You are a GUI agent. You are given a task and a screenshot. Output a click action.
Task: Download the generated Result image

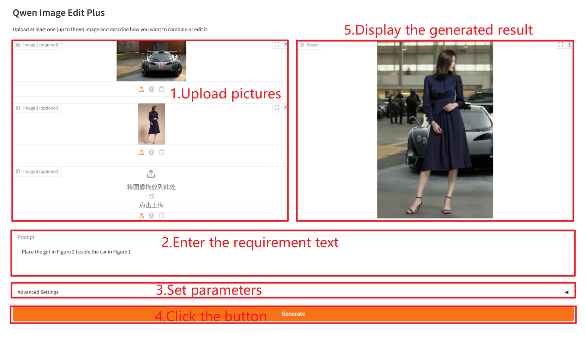569,44
